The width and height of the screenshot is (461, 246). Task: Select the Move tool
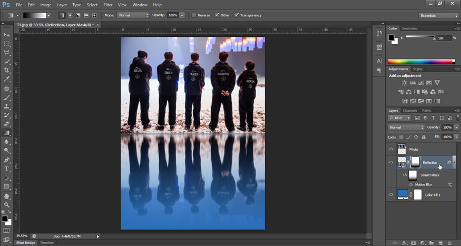(x=7, y=35)
